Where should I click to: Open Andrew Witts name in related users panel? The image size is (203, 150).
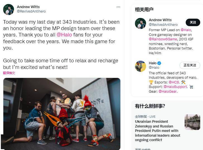(x=160, y=20)
